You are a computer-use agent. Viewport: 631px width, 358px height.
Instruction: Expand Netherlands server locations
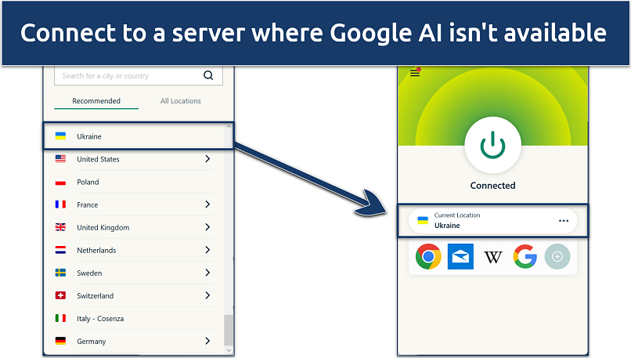click(207, 250)
